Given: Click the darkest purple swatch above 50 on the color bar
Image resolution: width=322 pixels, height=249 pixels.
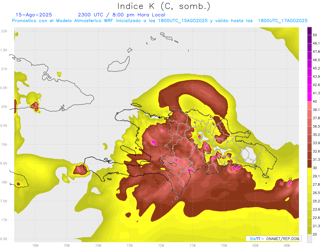Looking at the screenshot, I should (309, 31).
